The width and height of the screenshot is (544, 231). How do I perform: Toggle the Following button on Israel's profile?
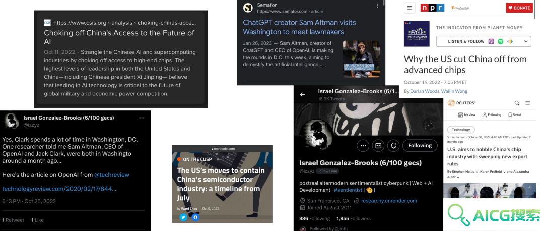(x=420, y=146)
